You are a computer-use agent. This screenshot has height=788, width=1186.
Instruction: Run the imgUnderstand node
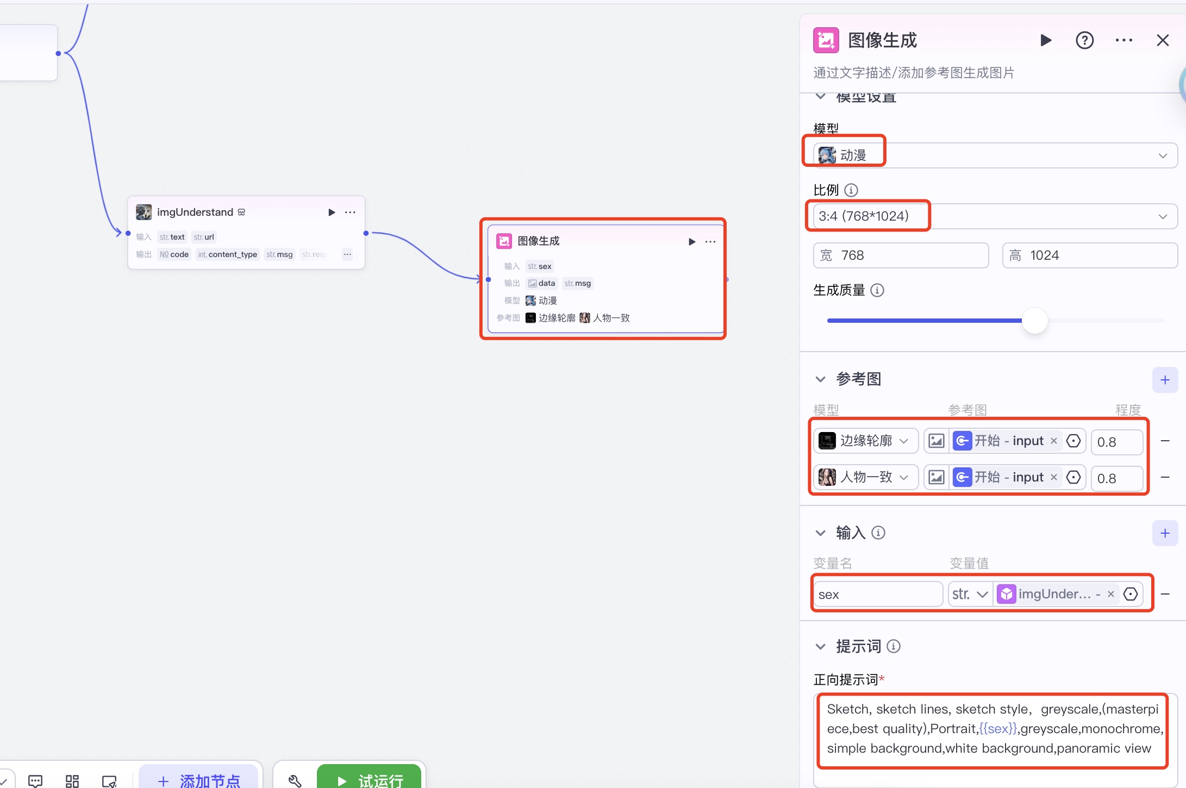point(332,212)
